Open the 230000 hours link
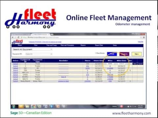 coord(88,81)
